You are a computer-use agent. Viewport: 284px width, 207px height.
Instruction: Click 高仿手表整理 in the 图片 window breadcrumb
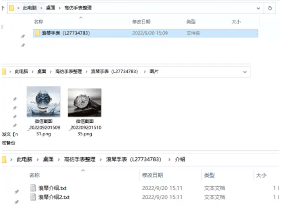tap(68, 72)
